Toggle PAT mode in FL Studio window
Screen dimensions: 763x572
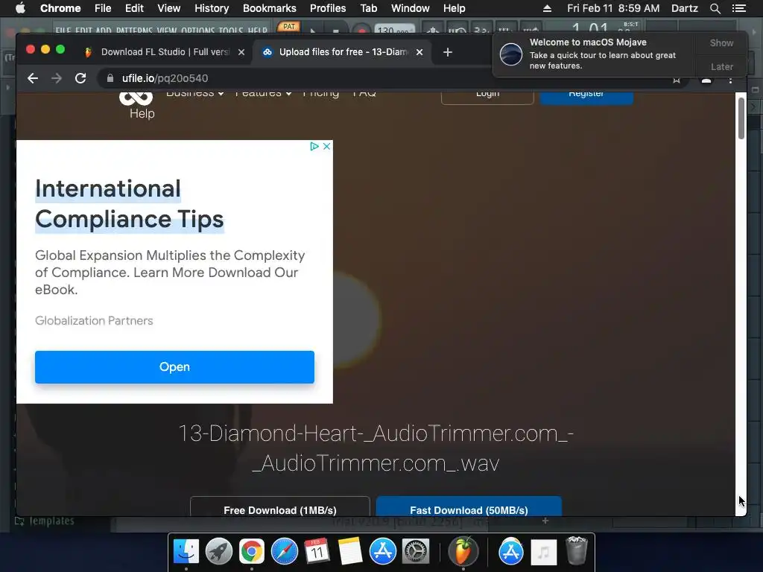289,27
